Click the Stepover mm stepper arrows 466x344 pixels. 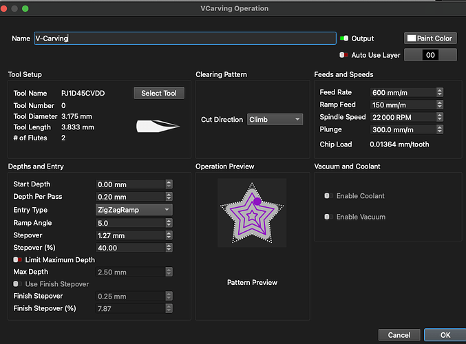coord(169,235)
